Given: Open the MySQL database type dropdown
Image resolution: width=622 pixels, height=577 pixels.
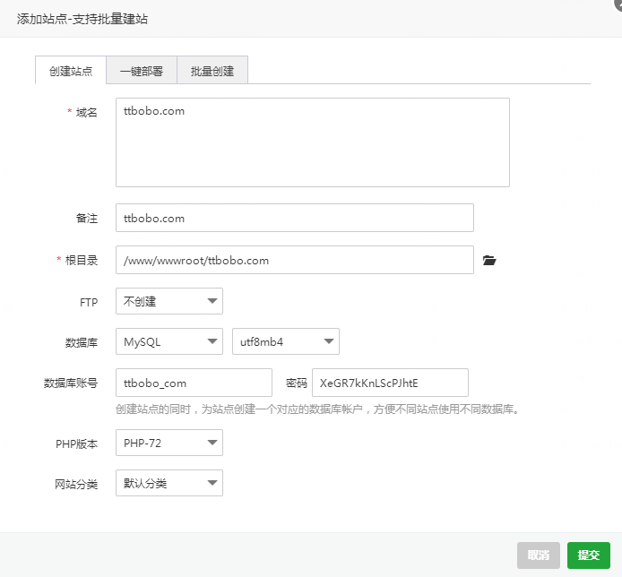Looking at the screenshot, I should [169, 341].
